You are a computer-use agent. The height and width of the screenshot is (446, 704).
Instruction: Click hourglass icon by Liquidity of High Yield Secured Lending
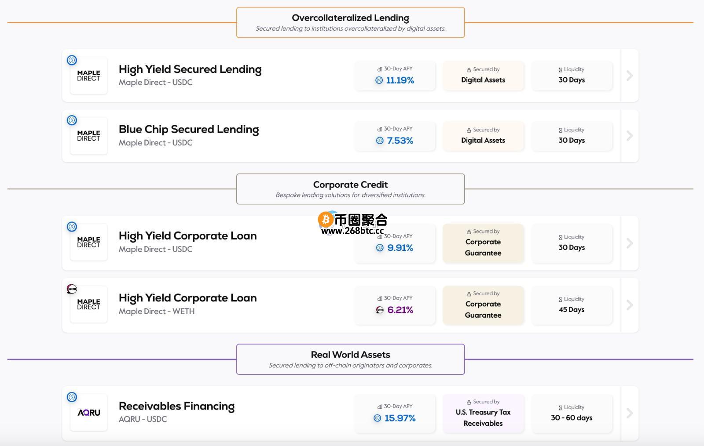tap(561, 70)
